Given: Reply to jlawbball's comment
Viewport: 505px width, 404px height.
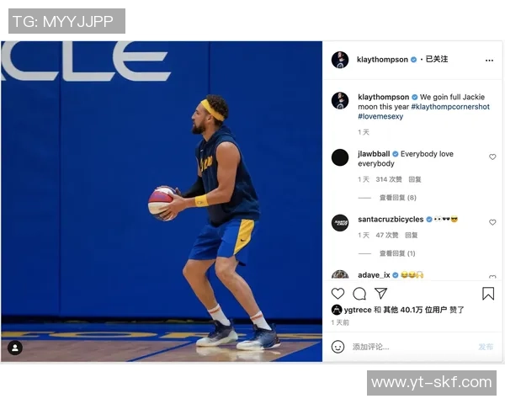Looking at the screenshot, I should coord(415,179).
